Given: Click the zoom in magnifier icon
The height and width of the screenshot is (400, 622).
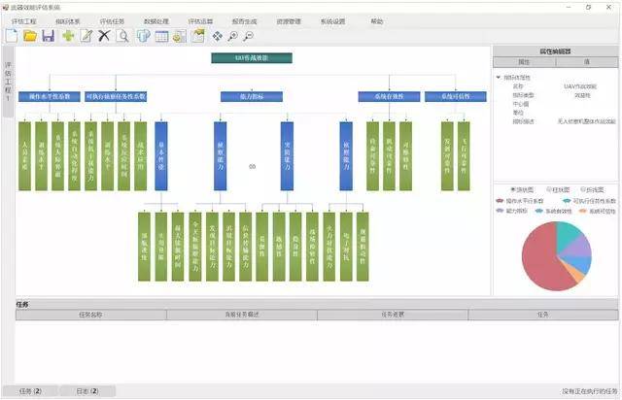Looking at the screenshot, I should click(x=233, y=36).
